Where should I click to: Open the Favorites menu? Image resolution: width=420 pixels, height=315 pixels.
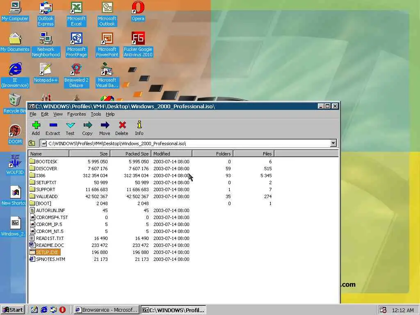77,114
